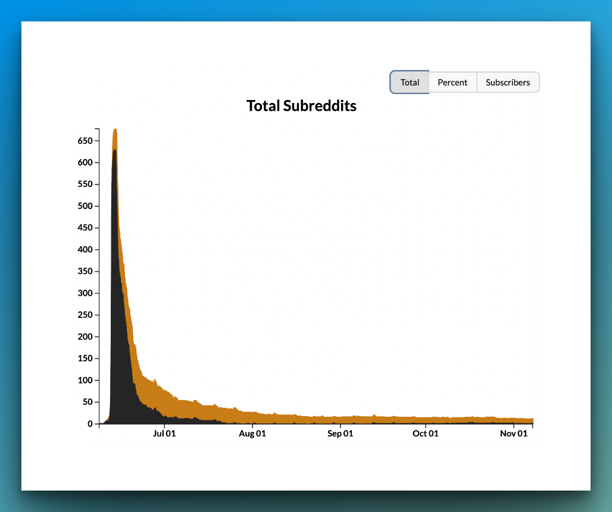
Task: Click the peak of the orange area
Action: [115, 131]
